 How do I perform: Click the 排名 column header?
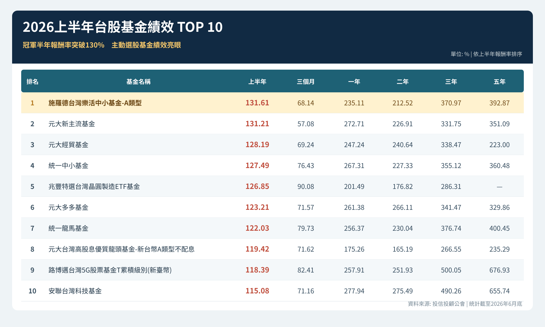pyautogui.click(x=32, y=82)
